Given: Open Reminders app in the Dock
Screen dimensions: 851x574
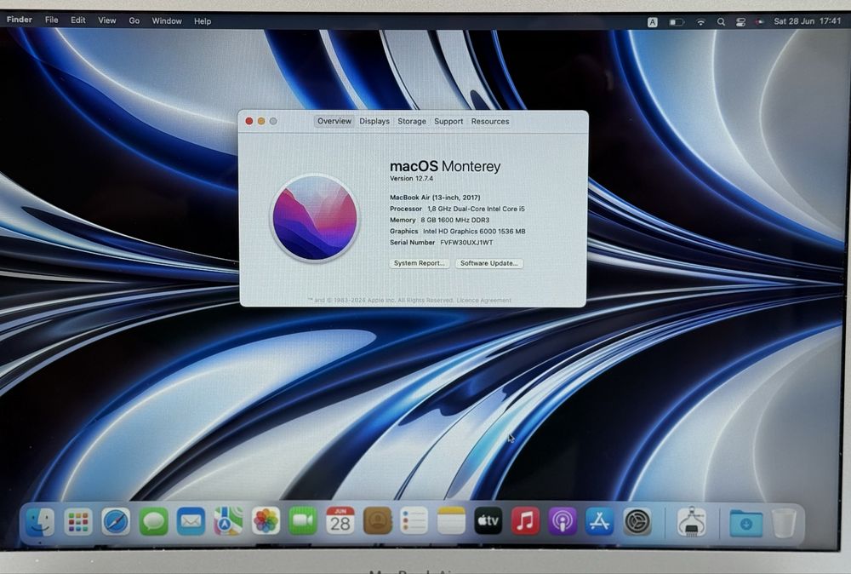Looking at the screenshot, I should tap(414, 521).
